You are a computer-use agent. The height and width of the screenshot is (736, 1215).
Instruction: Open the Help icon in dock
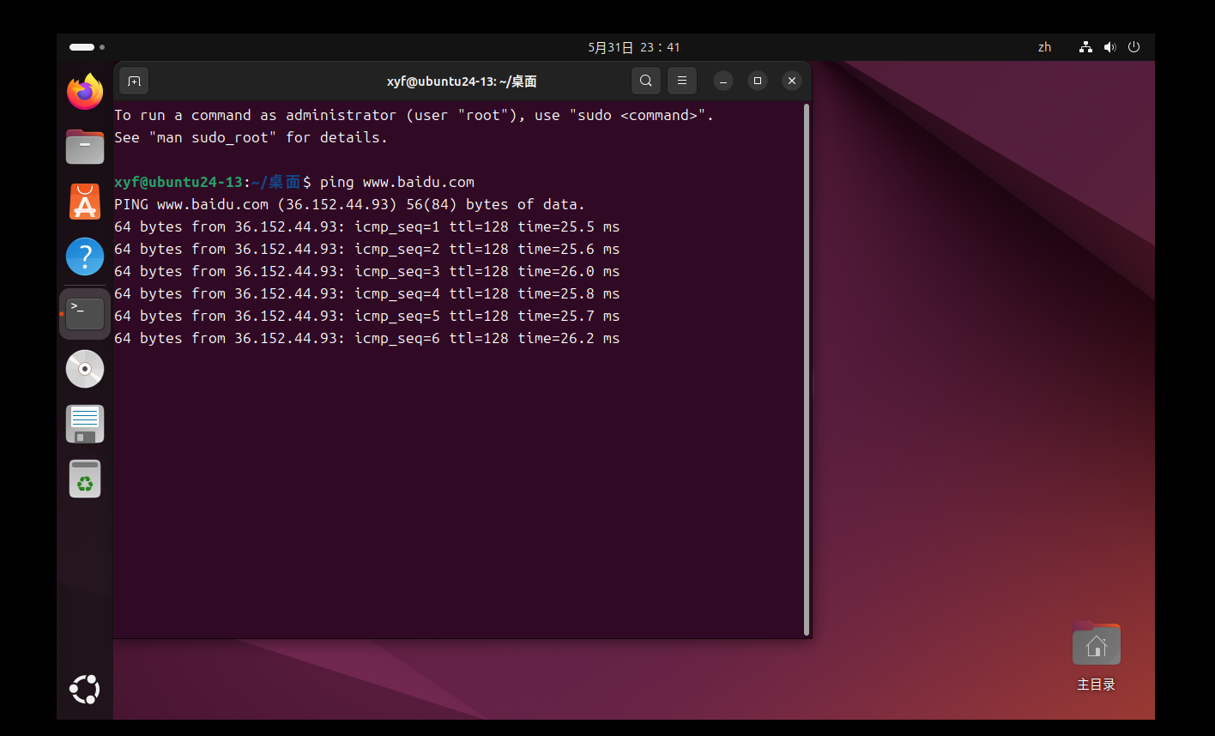pyautogui.click(x=85, y=256)
